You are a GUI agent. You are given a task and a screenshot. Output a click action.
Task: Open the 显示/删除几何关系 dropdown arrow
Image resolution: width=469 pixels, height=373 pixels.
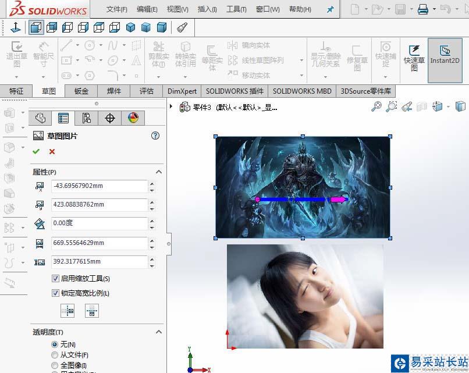[x=325, y=77]
